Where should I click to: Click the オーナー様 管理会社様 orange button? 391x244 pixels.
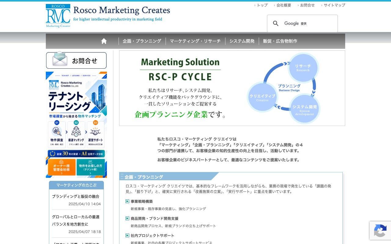tap(62, 167)
